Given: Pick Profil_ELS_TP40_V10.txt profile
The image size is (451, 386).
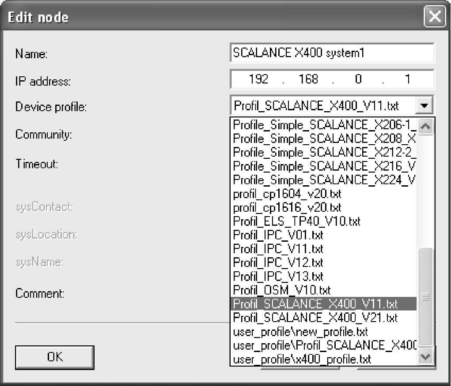Looking at the screenshot, I should (324, 221).
